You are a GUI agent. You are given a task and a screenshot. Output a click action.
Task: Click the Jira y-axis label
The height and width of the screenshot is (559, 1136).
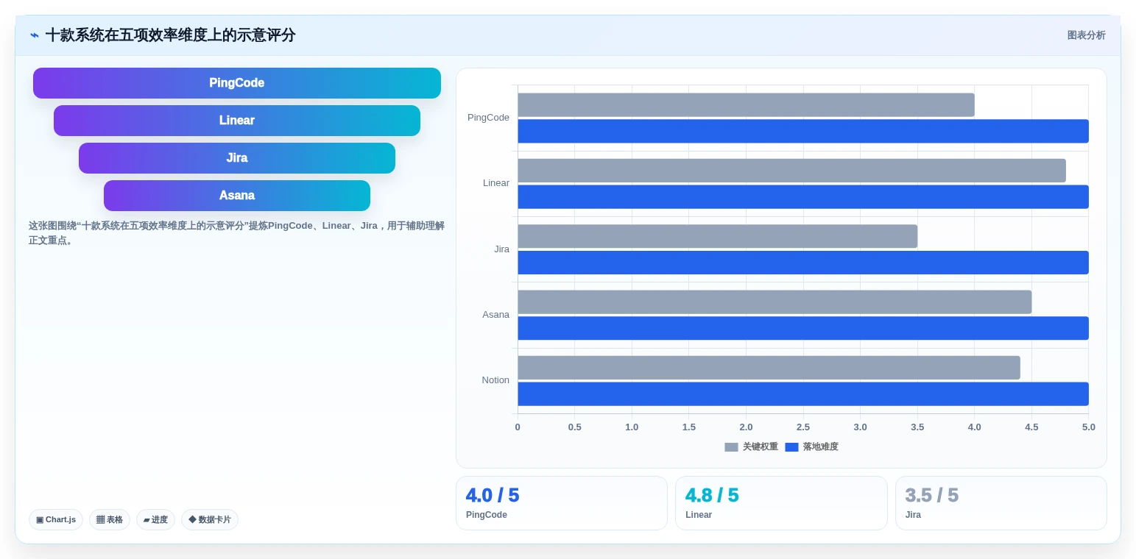coord(501,249)
